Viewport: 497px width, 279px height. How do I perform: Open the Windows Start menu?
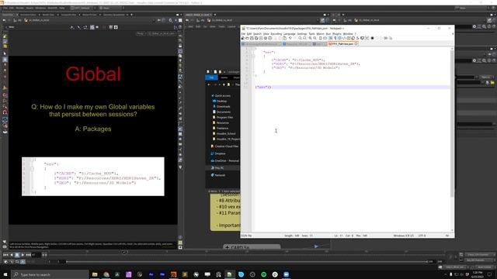pos(5,274)
